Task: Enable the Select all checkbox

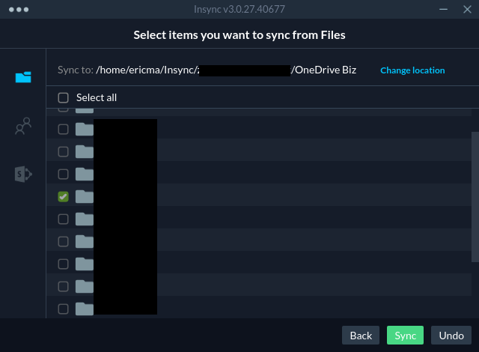Action: coord(64,97)
